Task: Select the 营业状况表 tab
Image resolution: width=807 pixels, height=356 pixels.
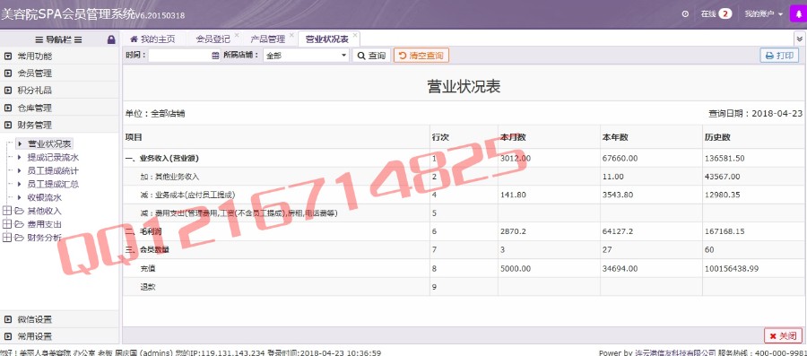Action: (327, 39)
